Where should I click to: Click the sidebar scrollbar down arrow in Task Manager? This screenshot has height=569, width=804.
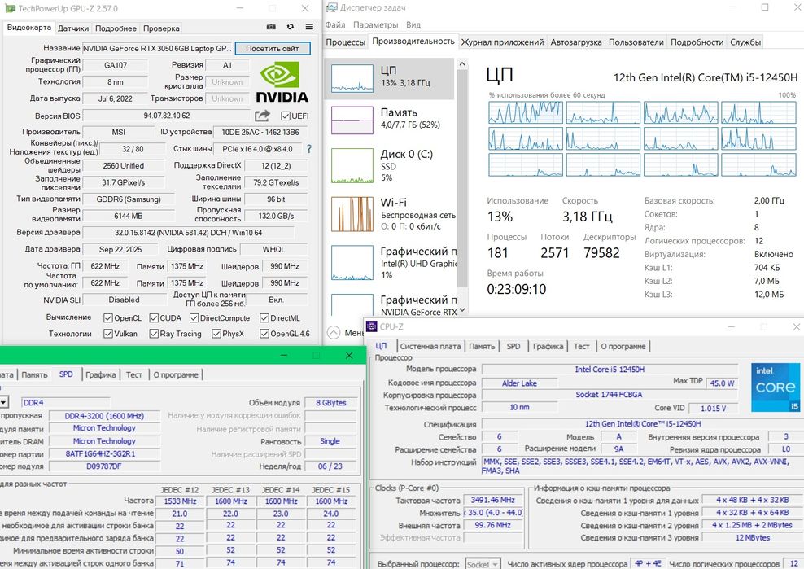coord(462,310)
